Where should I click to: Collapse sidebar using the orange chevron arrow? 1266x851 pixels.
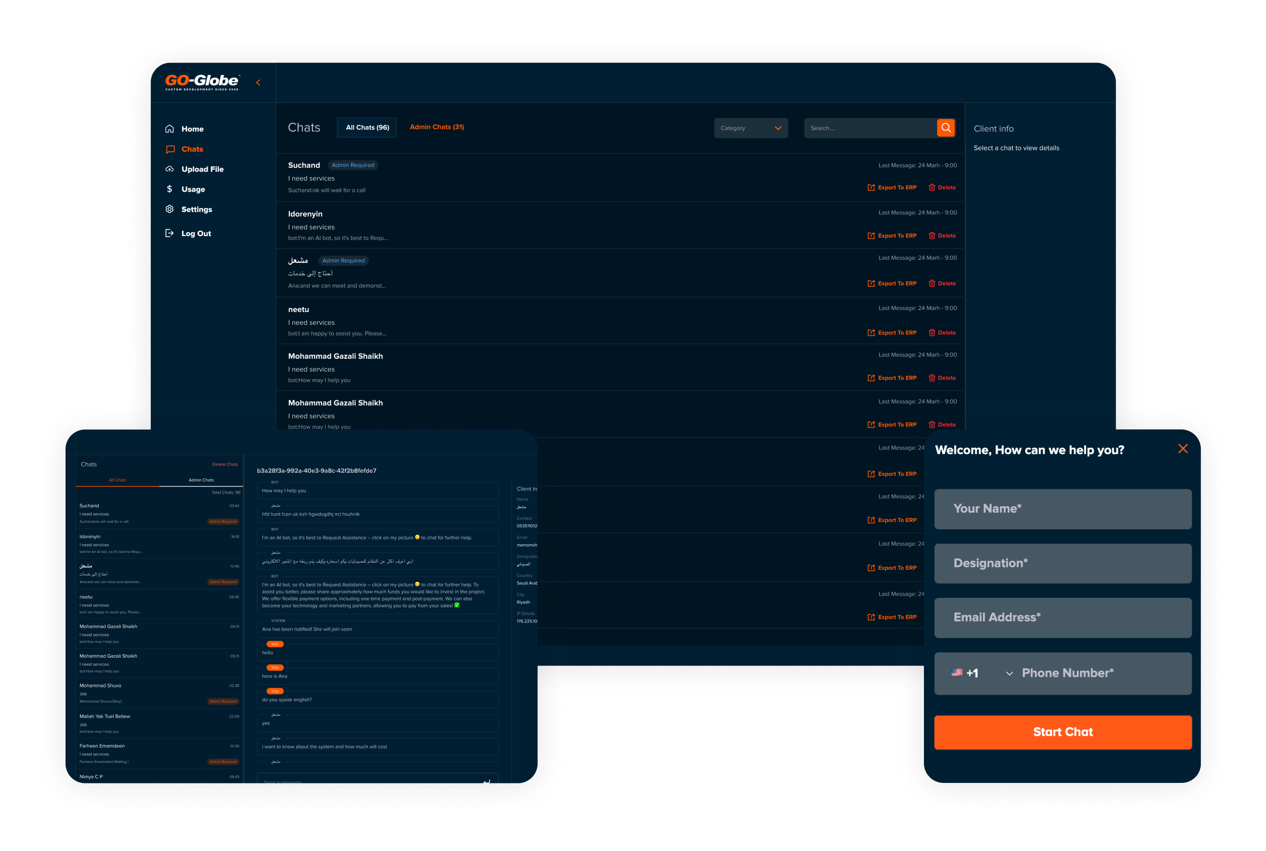coord(258,82)
